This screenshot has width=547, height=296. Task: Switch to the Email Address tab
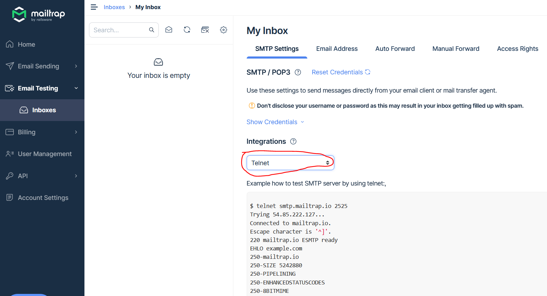(x=337, y=49)
